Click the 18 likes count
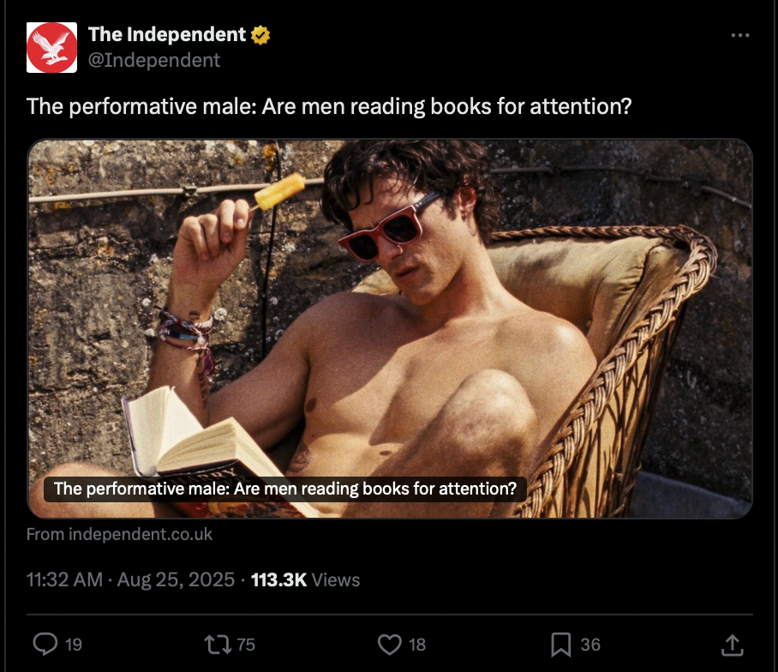 417,645
